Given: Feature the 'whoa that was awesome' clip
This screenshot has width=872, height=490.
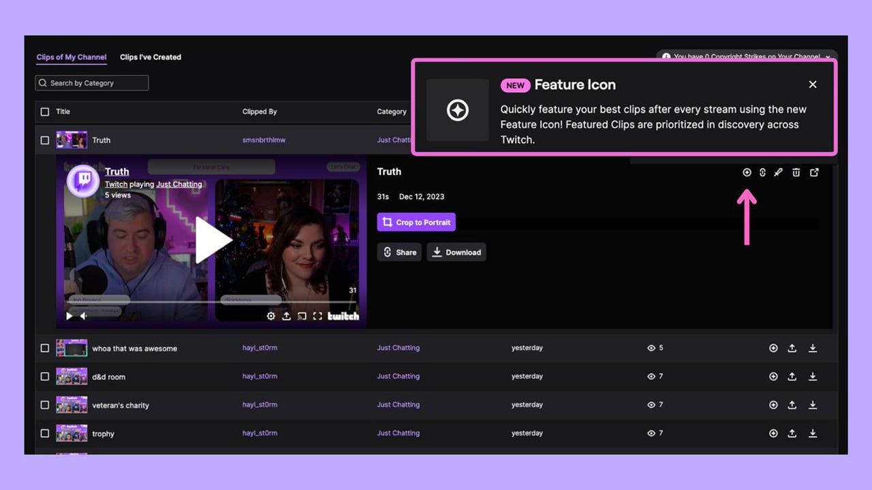Looking at the screenshot, I should coord(773,348).
